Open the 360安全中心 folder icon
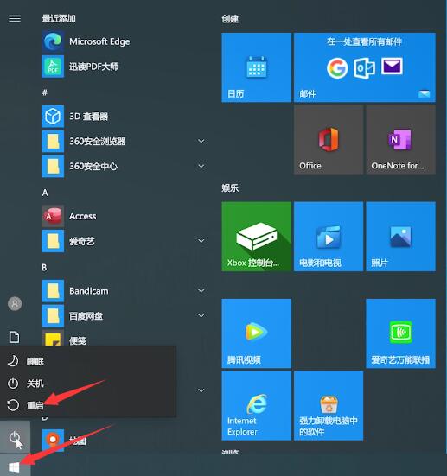 click(53, 166)
